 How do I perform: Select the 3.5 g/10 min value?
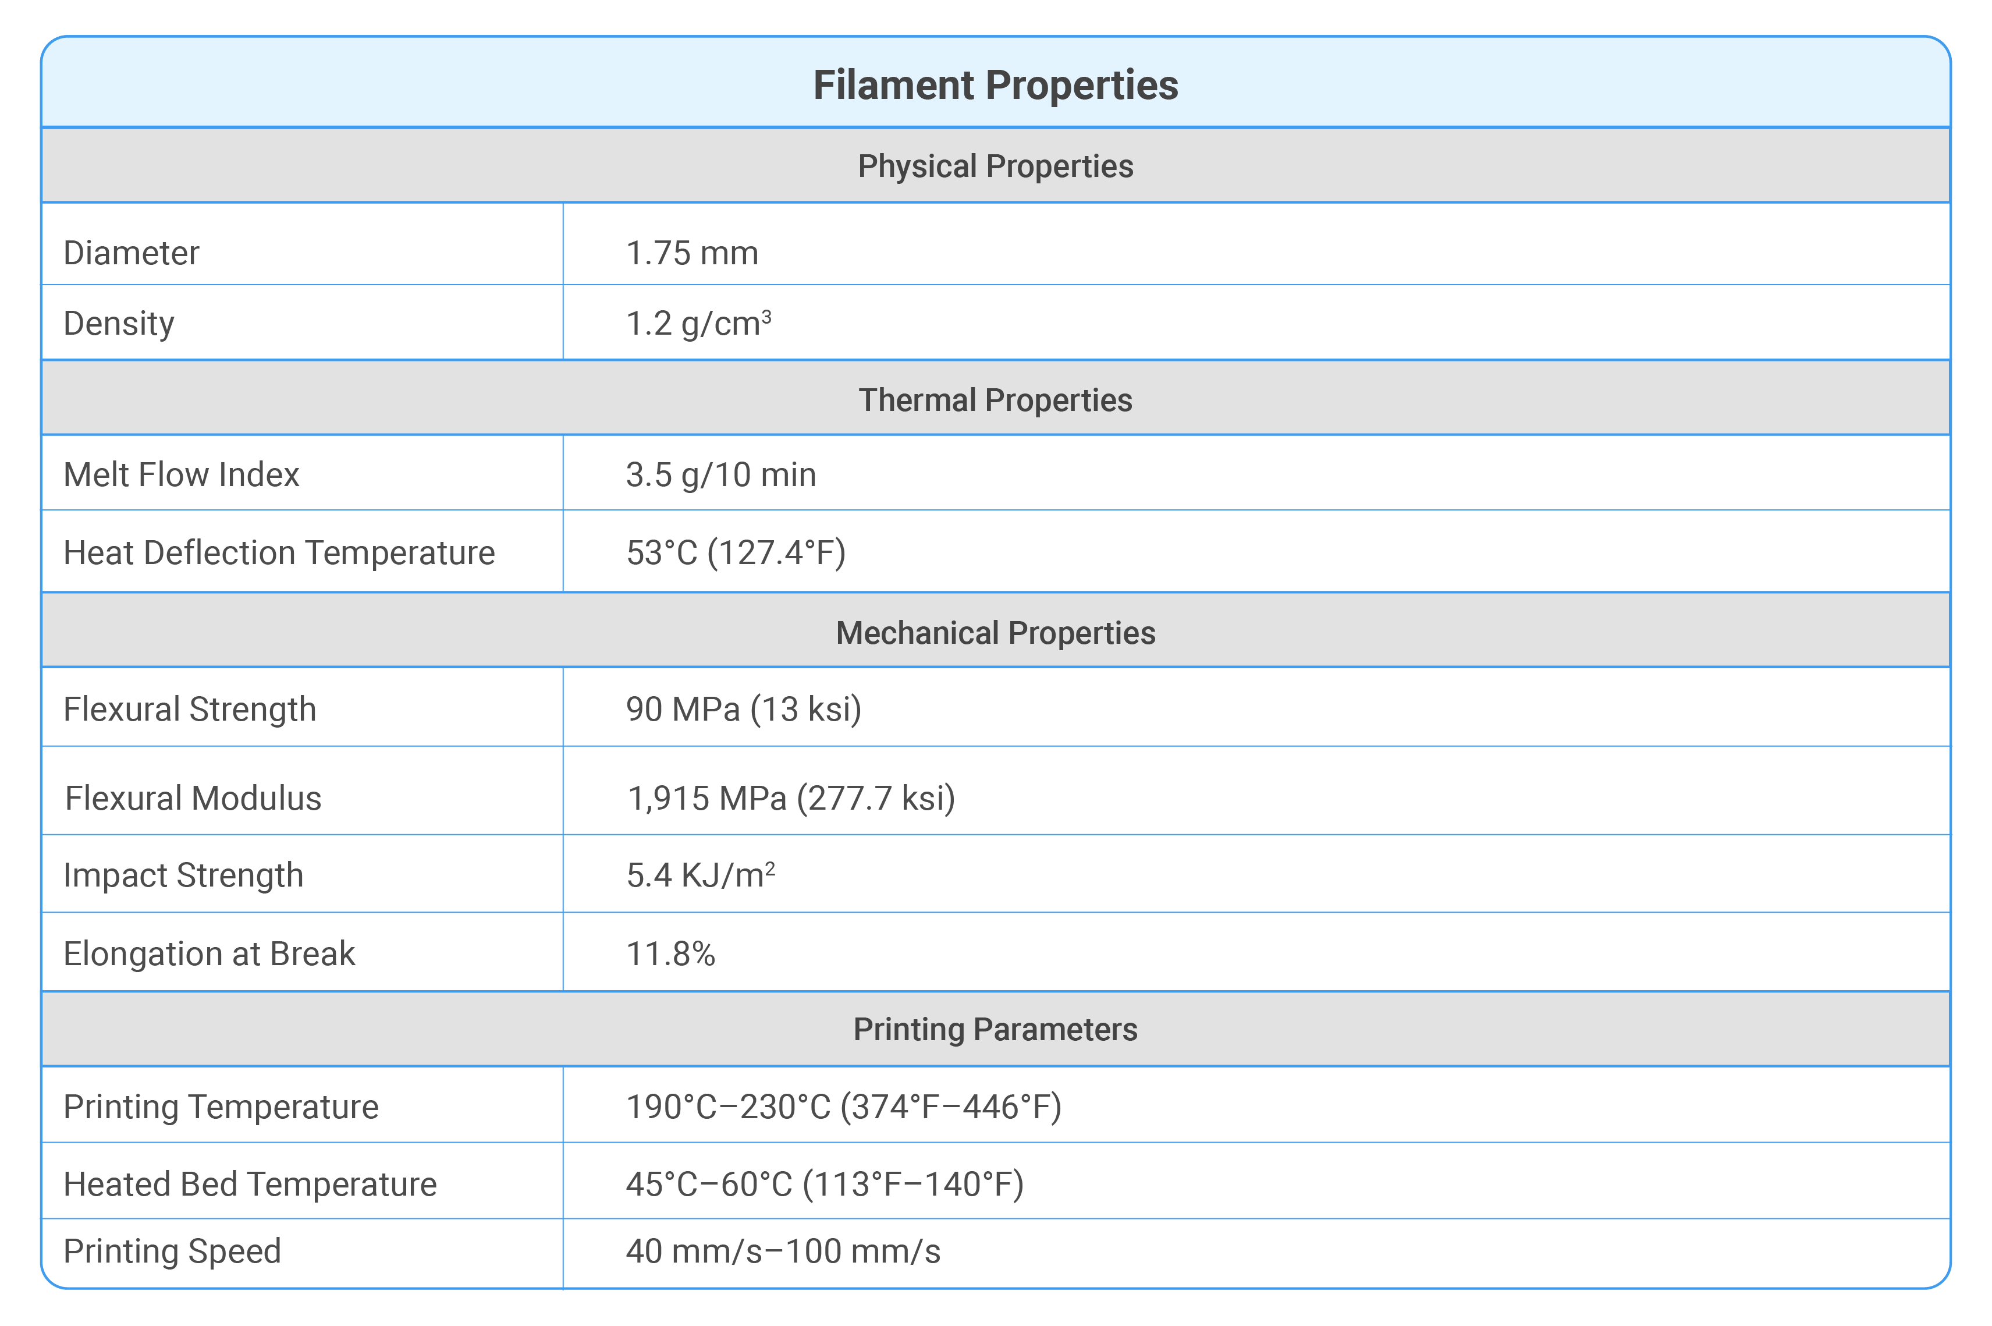pyautogui.click(x=721, y=474)
